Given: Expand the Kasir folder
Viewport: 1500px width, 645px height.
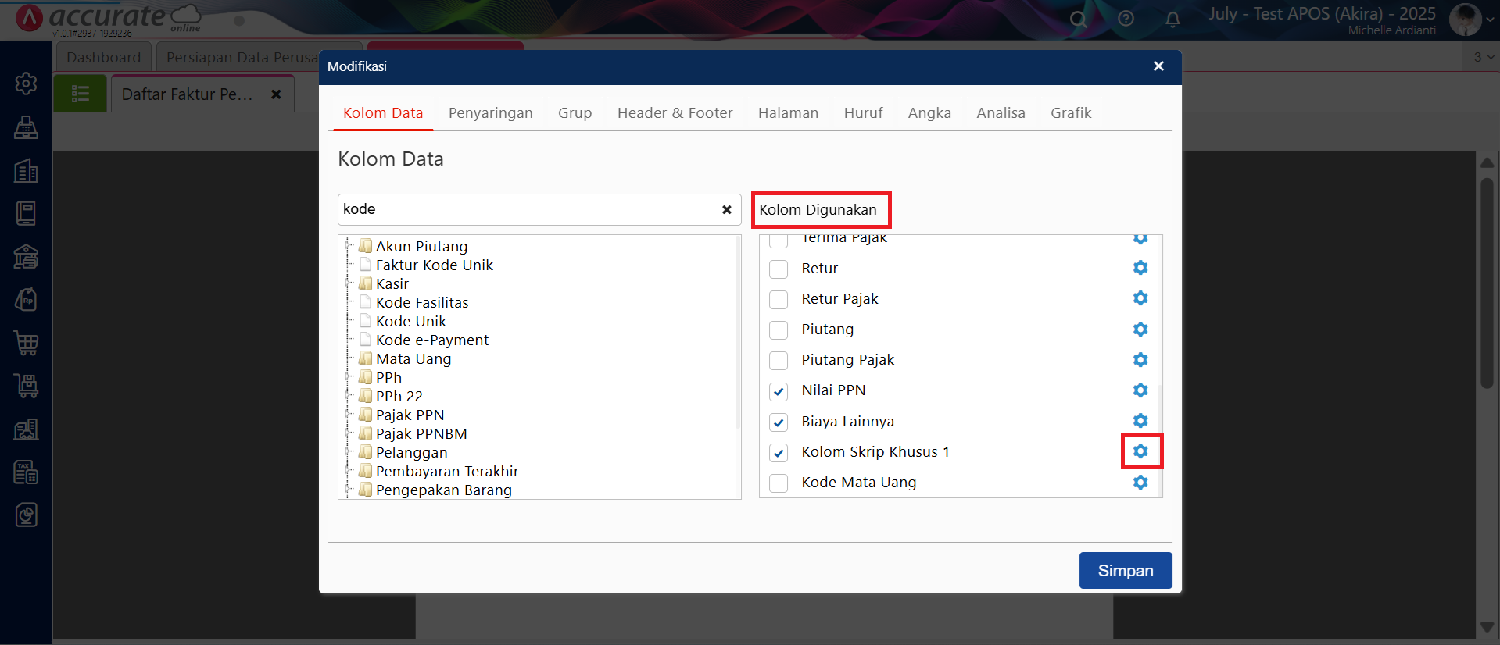Looking at the screenshot, I should [349, 283].
